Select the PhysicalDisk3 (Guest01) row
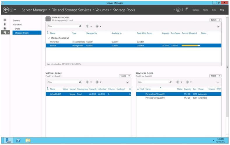The height and width of the screenshot is (145, 230). pos(156,98)
